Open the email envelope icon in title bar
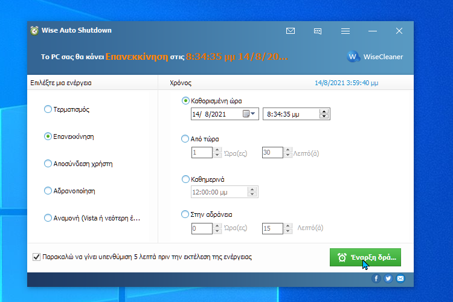This screenshot has height=302, width=453. pyautogui.click(x=291, y=31)
